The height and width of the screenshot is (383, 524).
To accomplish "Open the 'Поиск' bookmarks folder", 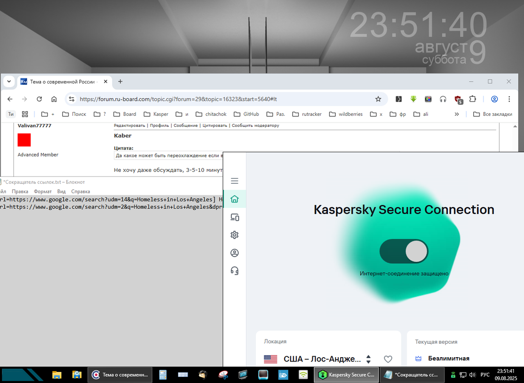I will 74,114.
